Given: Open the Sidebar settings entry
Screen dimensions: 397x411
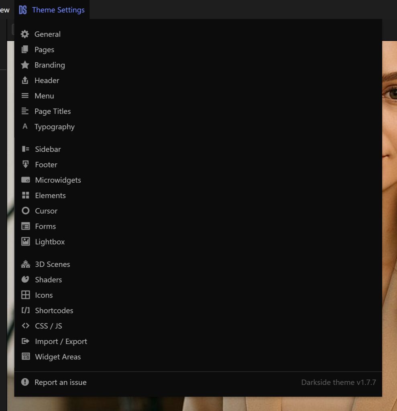Looking at the screenshot, I should 48,149.
